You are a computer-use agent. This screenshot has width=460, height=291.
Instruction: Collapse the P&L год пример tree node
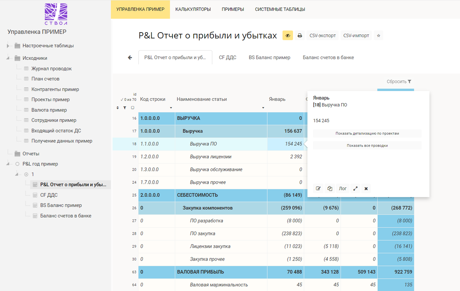pyautogui.click(x=8, y=164)
